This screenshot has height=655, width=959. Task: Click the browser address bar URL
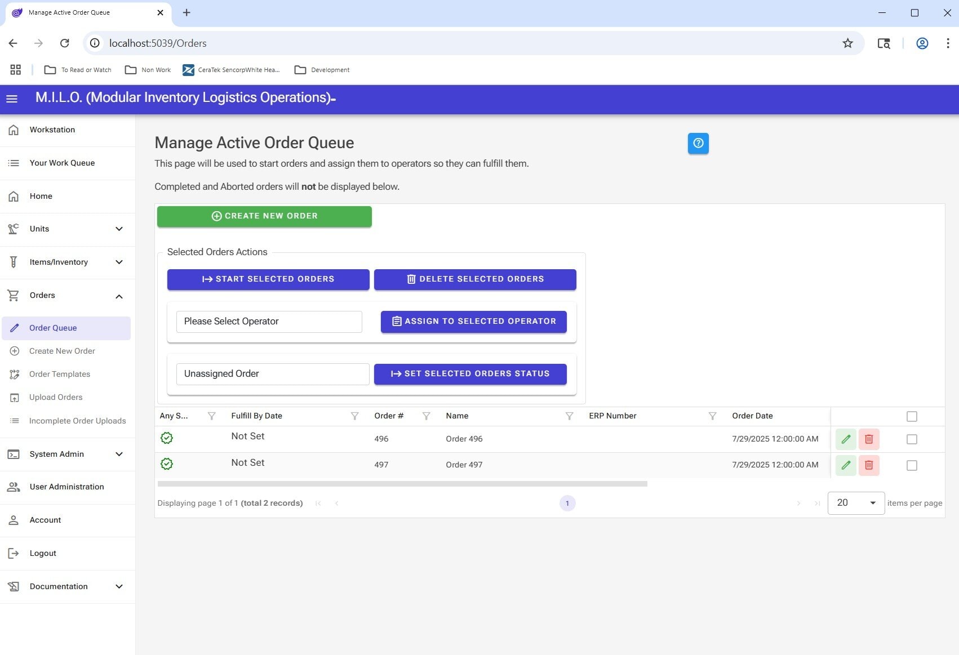(x=158, y=43)
